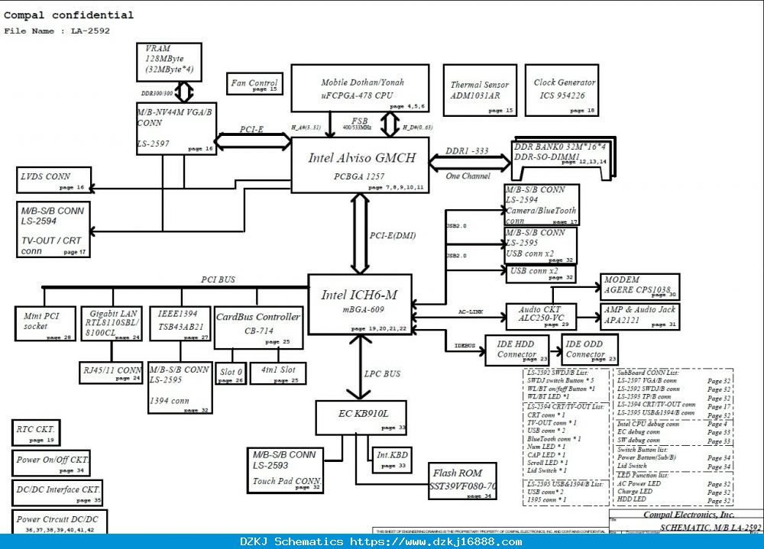Select the Intel Alviso GMCH block

click(x=360, y=165)
